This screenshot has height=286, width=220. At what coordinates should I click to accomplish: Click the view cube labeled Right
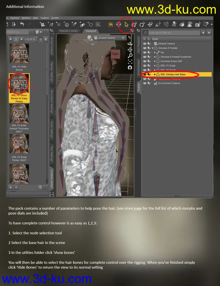115,54
